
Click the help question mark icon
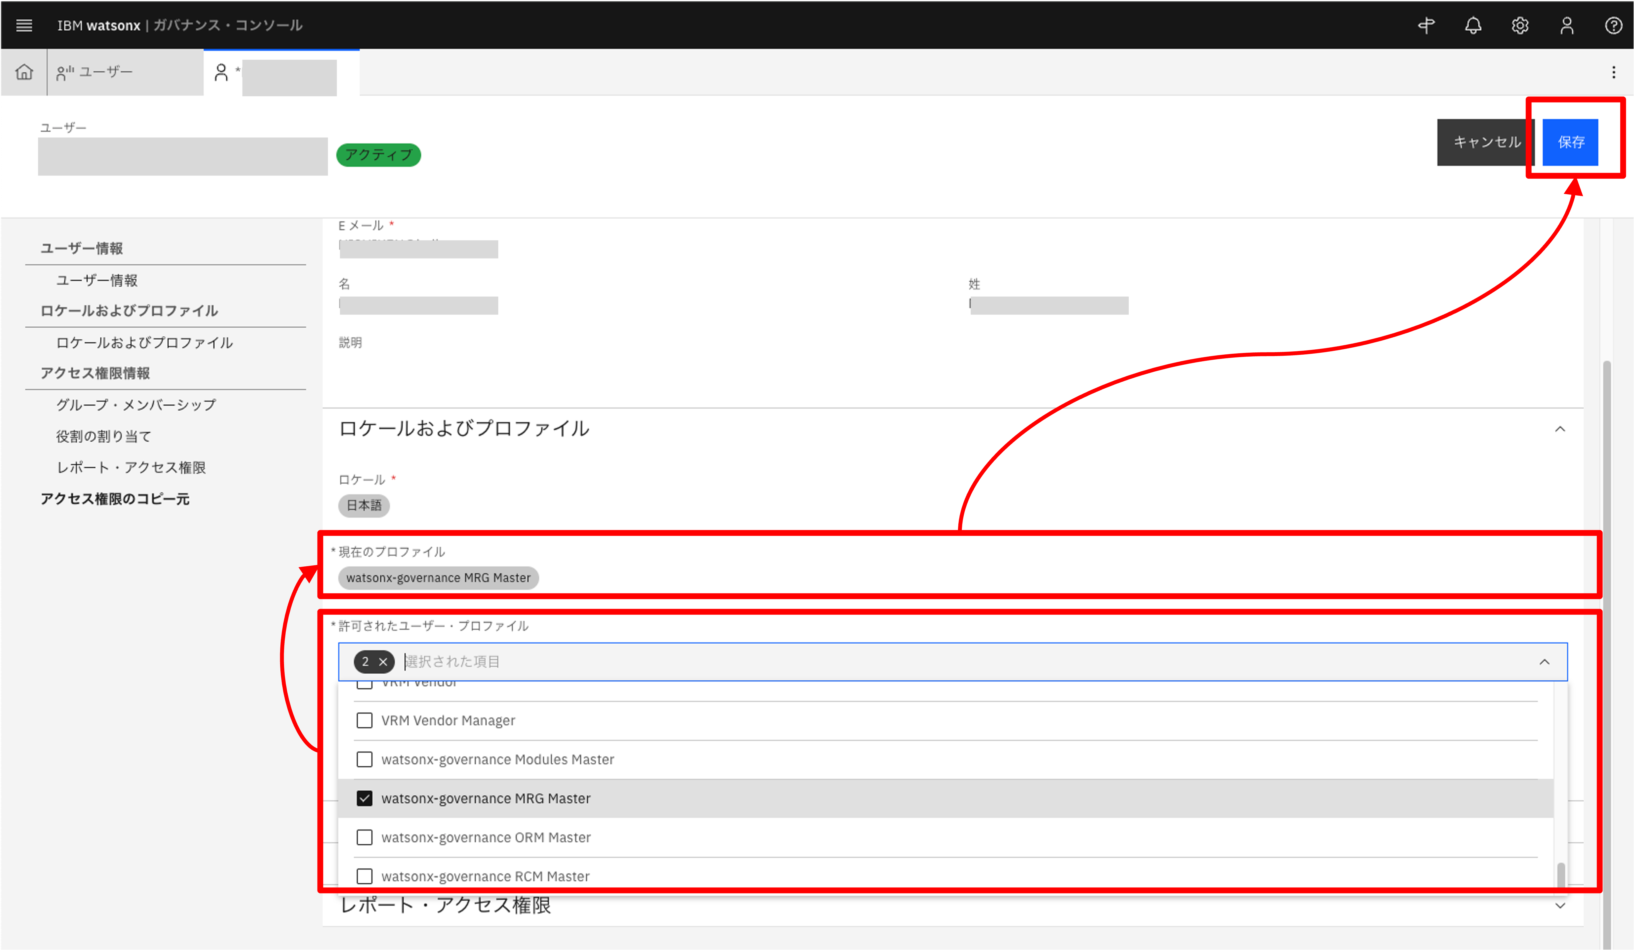coord(1613,25)
